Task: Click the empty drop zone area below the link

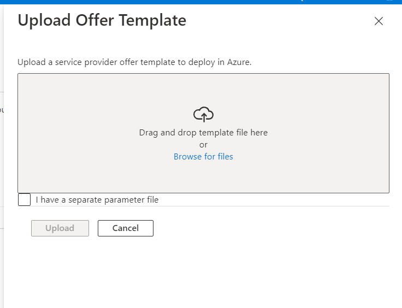Action: click(x=203, y=177)
